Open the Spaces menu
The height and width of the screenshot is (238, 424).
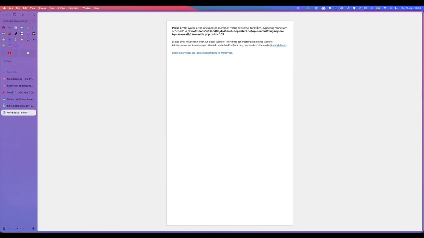coord(42,8)
